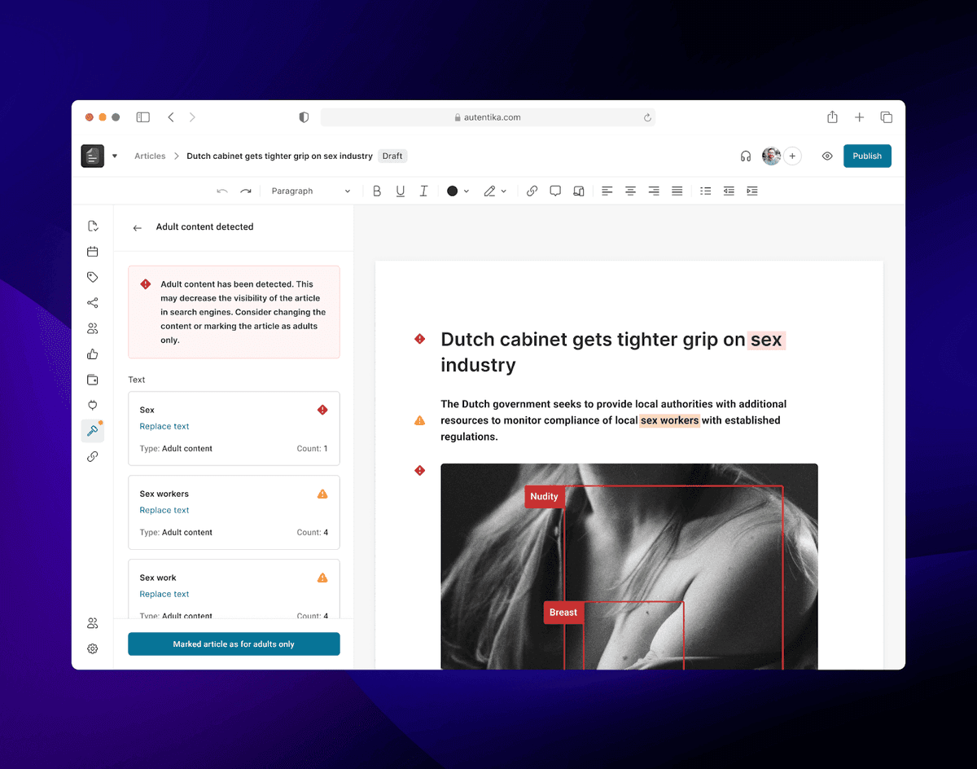Go to Articles breadcrumb
The width and height of the screenshot is (977, 769).
point(150,156)
